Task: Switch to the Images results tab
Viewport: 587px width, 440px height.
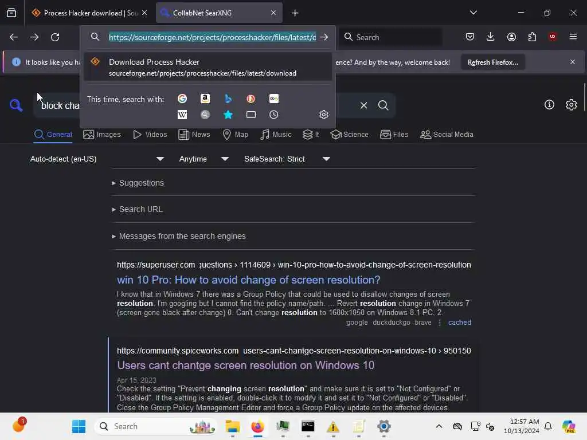Action: (x=102, y=135)
